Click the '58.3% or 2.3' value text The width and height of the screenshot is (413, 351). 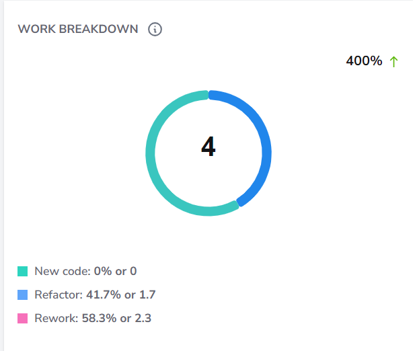116,318
